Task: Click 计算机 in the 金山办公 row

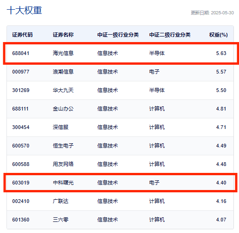Action: [x=157, y=109]
